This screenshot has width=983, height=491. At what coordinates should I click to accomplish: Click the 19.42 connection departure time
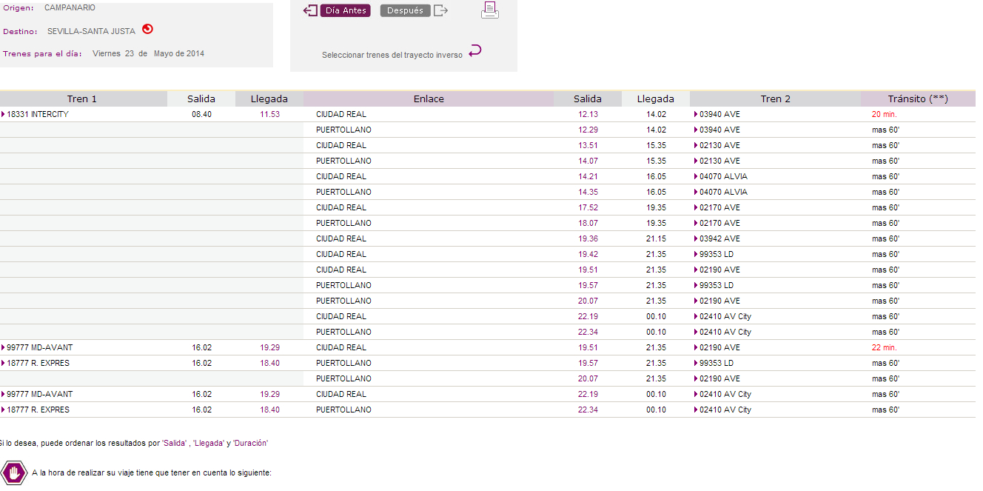[588, 254]
